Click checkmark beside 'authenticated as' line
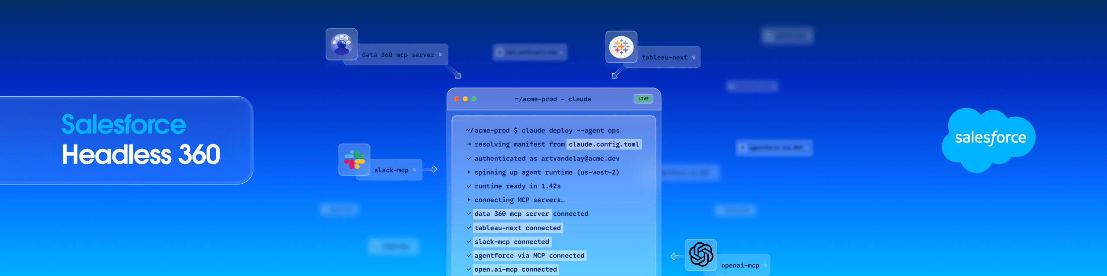This screenshot has width=1107, height=276. (x=469, y=158)
